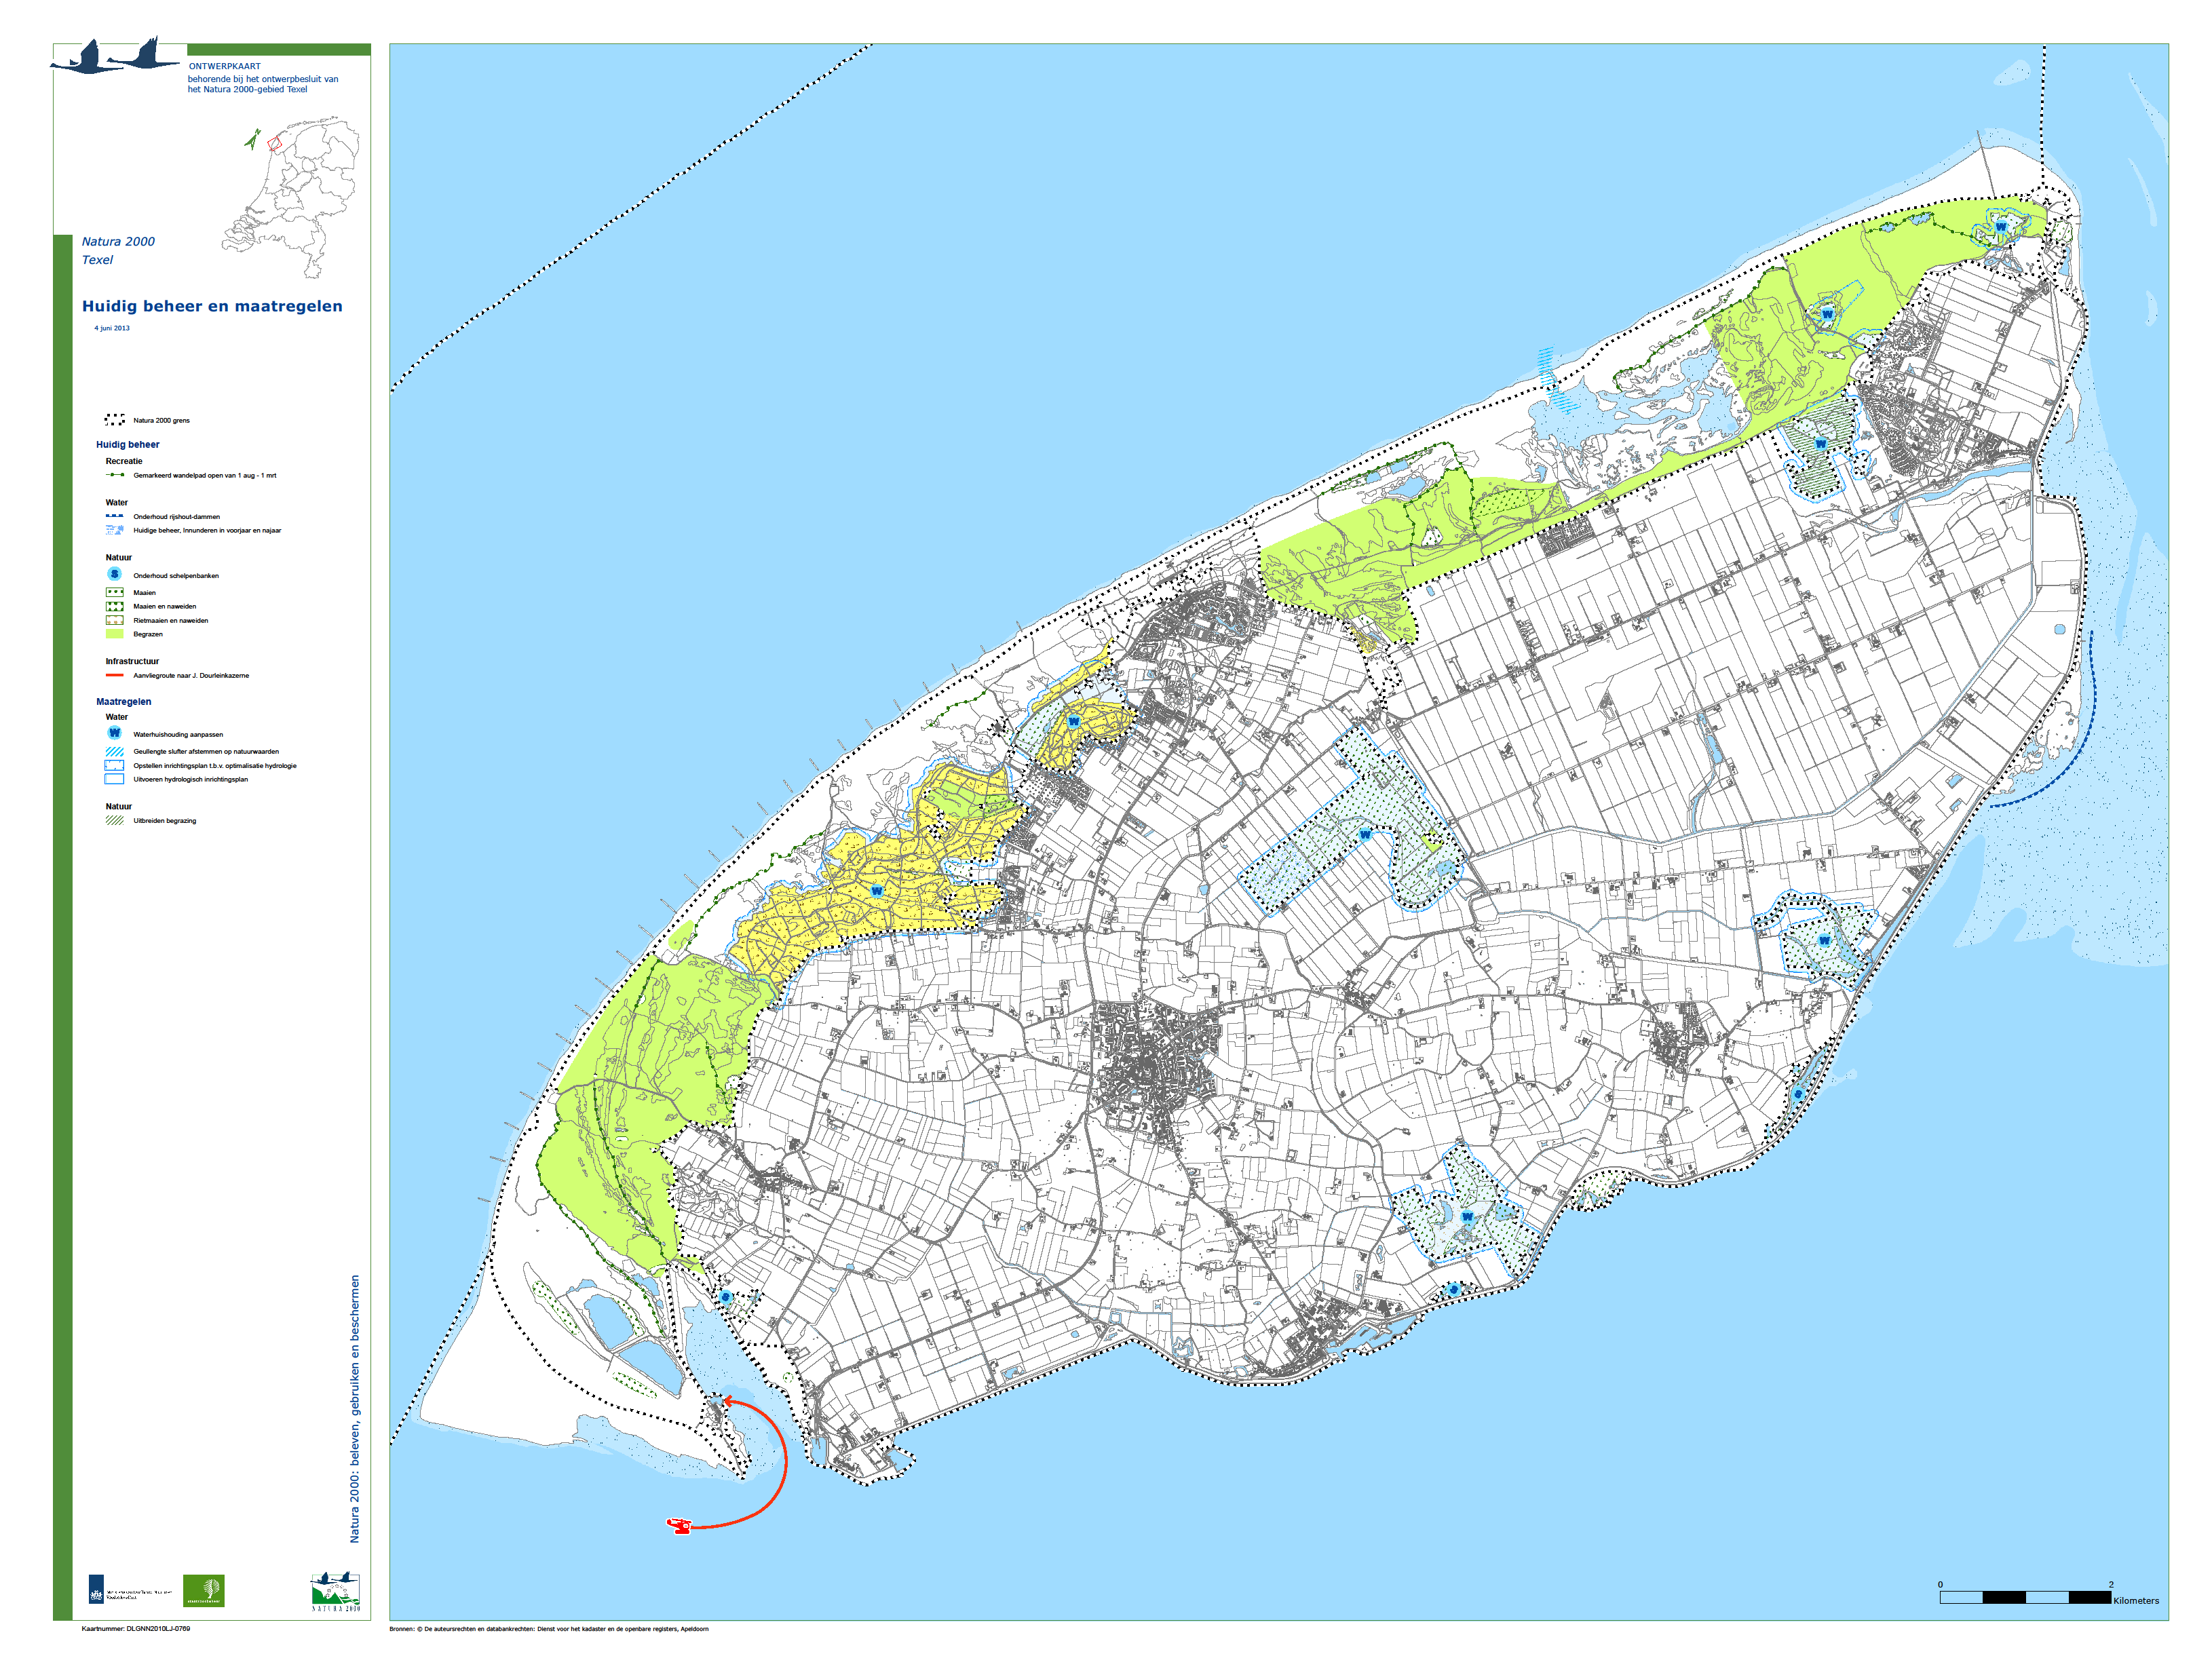This screenshot has height=1654, width=2212.
Task: Select 'Uitvoeren hydrologisch inrichtingsplan' label
Action: pyautogui.click(x=191, y=779)
